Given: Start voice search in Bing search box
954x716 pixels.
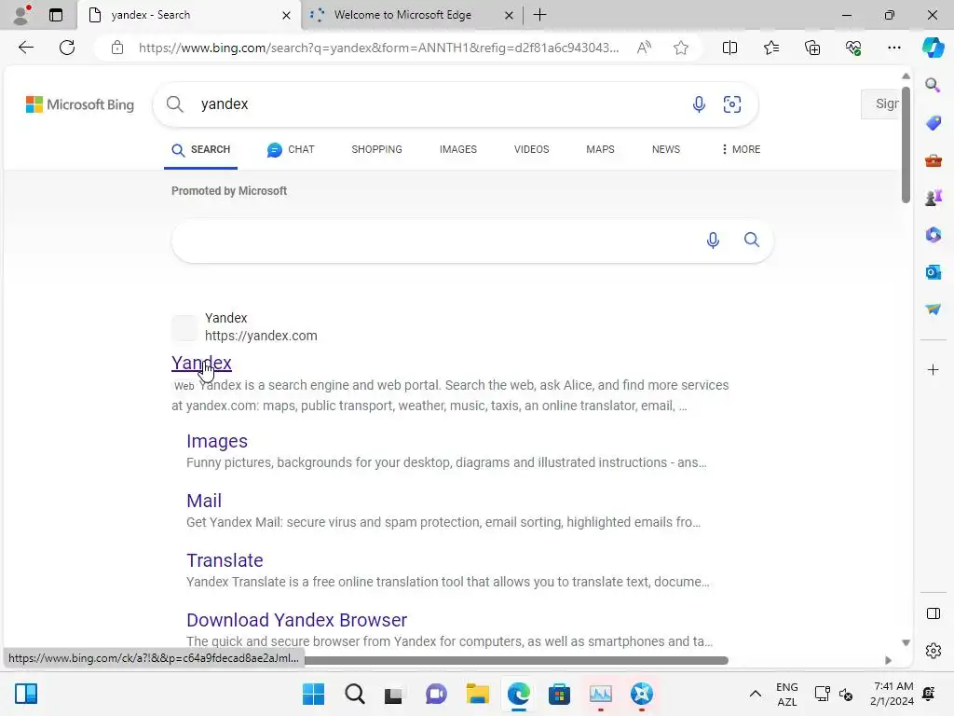Looking at the screenshot, I should (699, 104).
